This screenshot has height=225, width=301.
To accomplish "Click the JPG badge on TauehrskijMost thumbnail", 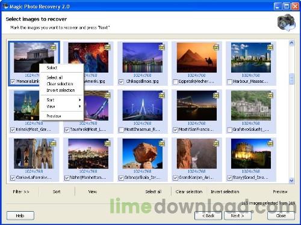I will click(107, 95).
